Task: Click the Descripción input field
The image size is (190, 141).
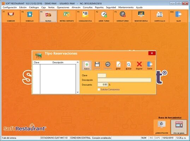Action: [x=124, y=80]
